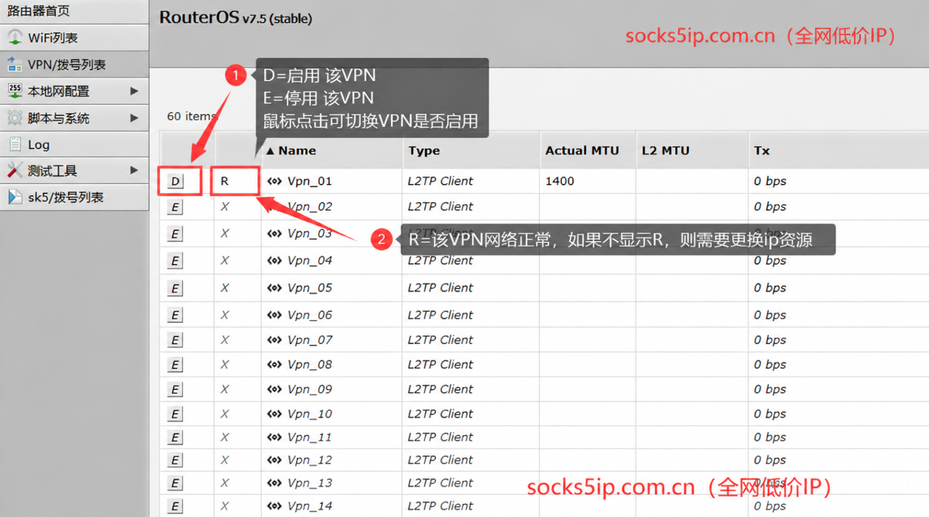The width and height of the screenshot is (929, 517).
Task: Click interface icon beside Vpn_06
Action: pos(275,315)
